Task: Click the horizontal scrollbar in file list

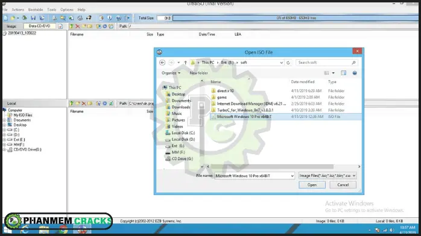Action: click(x=271, y=167)
